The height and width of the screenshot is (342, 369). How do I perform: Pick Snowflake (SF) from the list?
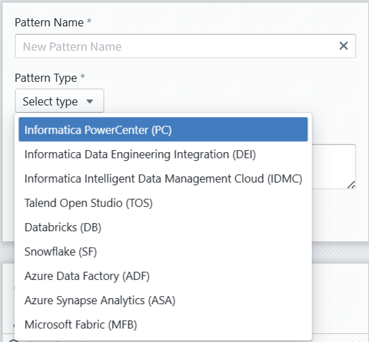[163, 251]
